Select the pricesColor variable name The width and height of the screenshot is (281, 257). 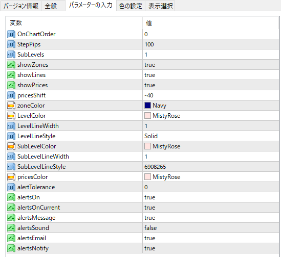[x=33, y=177]
